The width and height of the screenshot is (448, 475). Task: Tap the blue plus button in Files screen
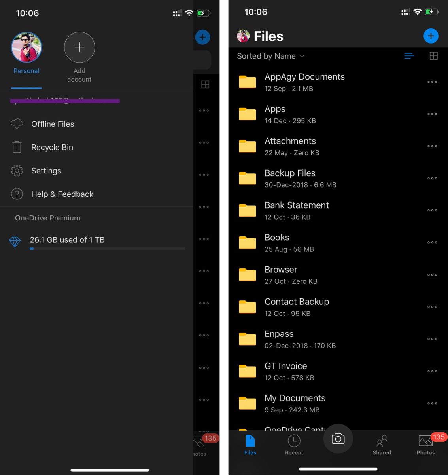click(431, 36)
